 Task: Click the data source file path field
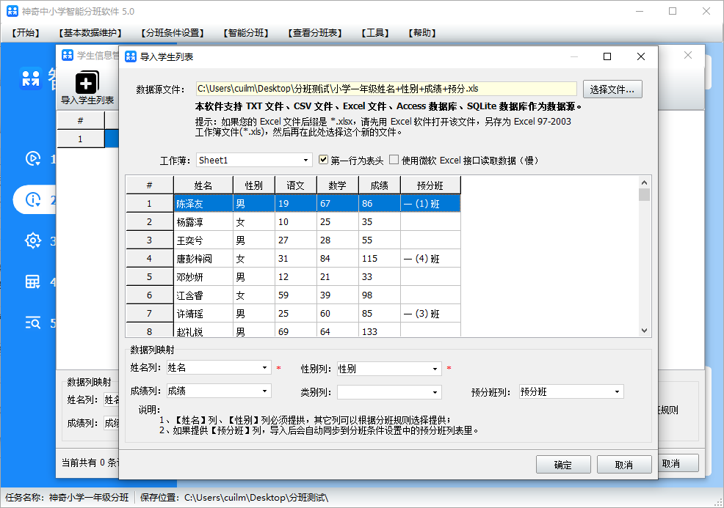386,89
